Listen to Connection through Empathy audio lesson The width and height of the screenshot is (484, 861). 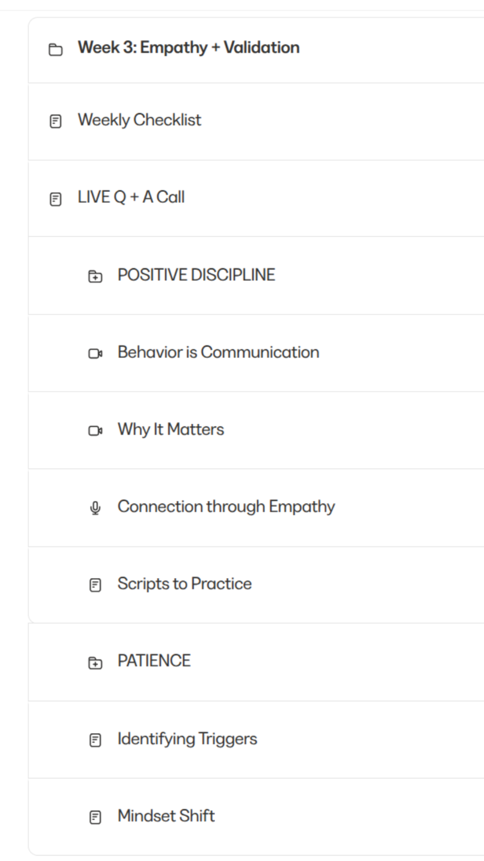[226, 506]
